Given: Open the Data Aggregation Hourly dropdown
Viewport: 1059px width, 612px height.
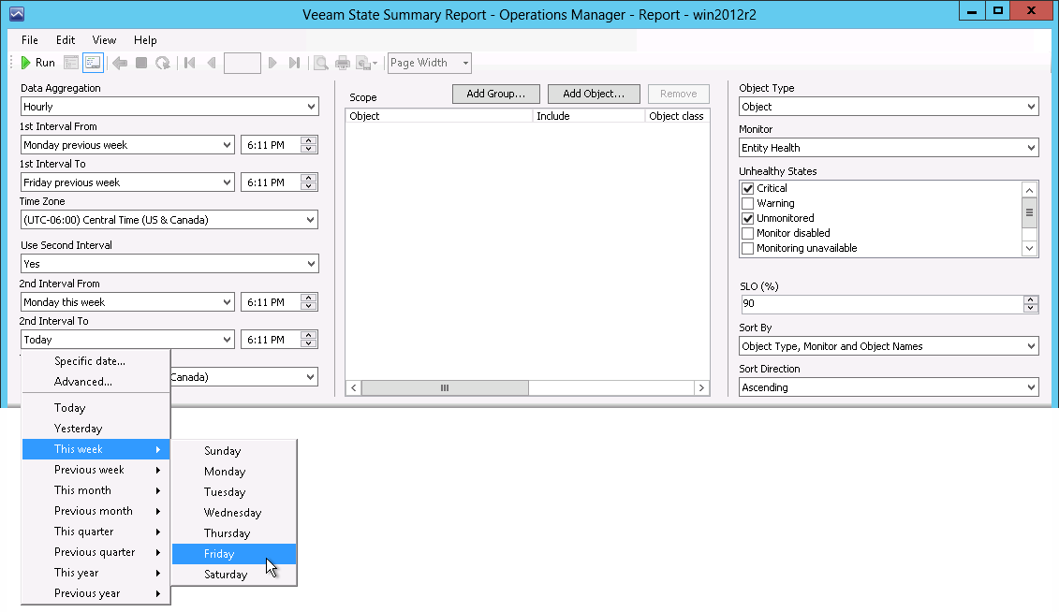Looking at the screenshot, I should 169,107.
